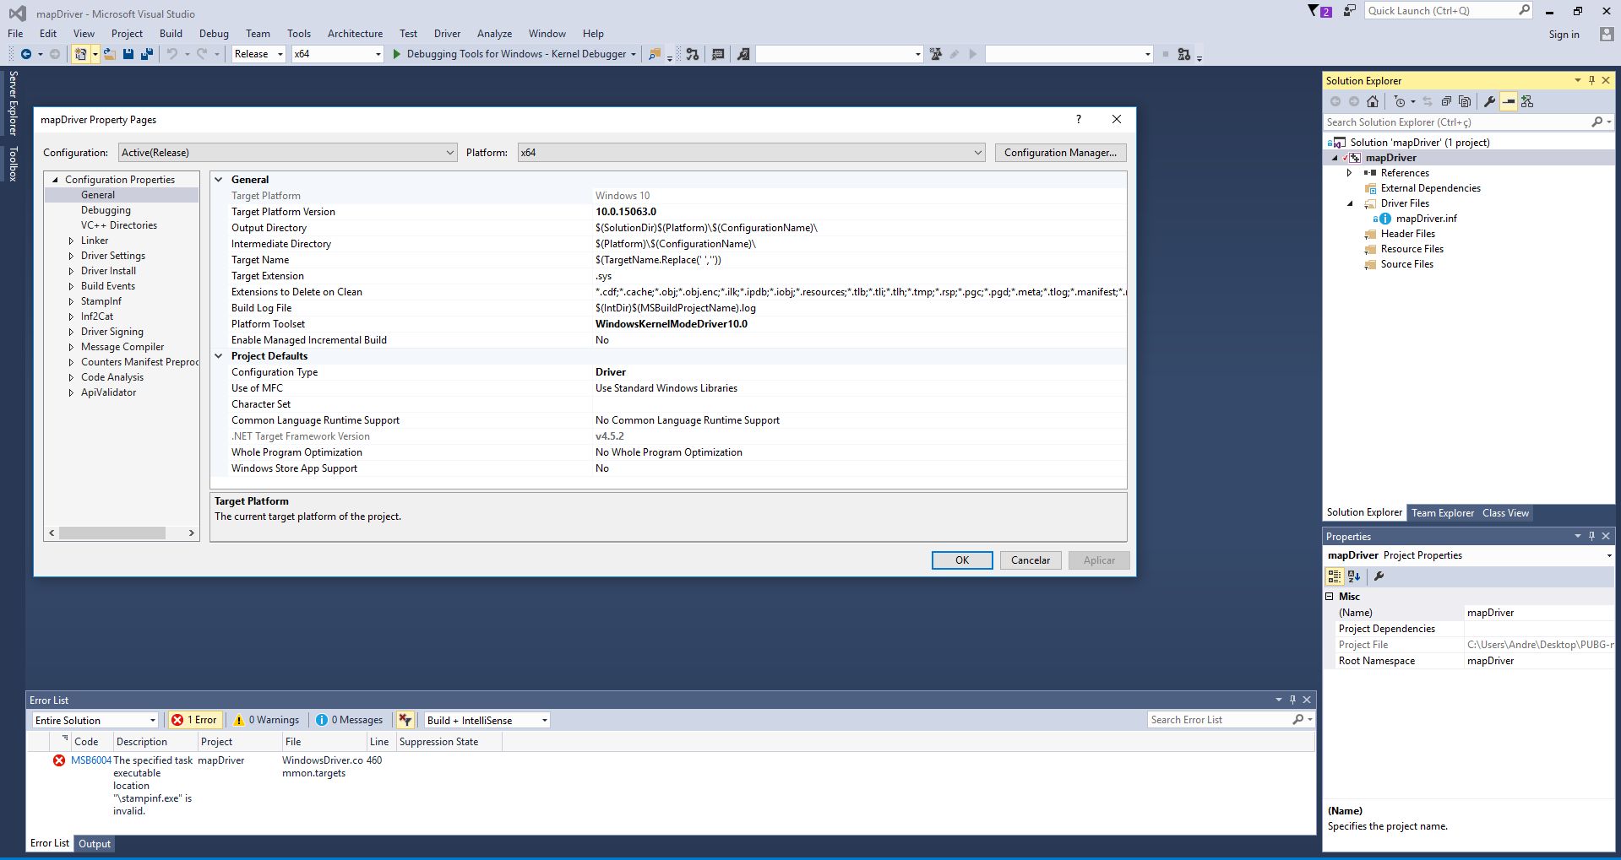This screenshot has height=860, width=1621.
Task: Click inside the Search Error List field
Action: click(x=1216, y=720)
